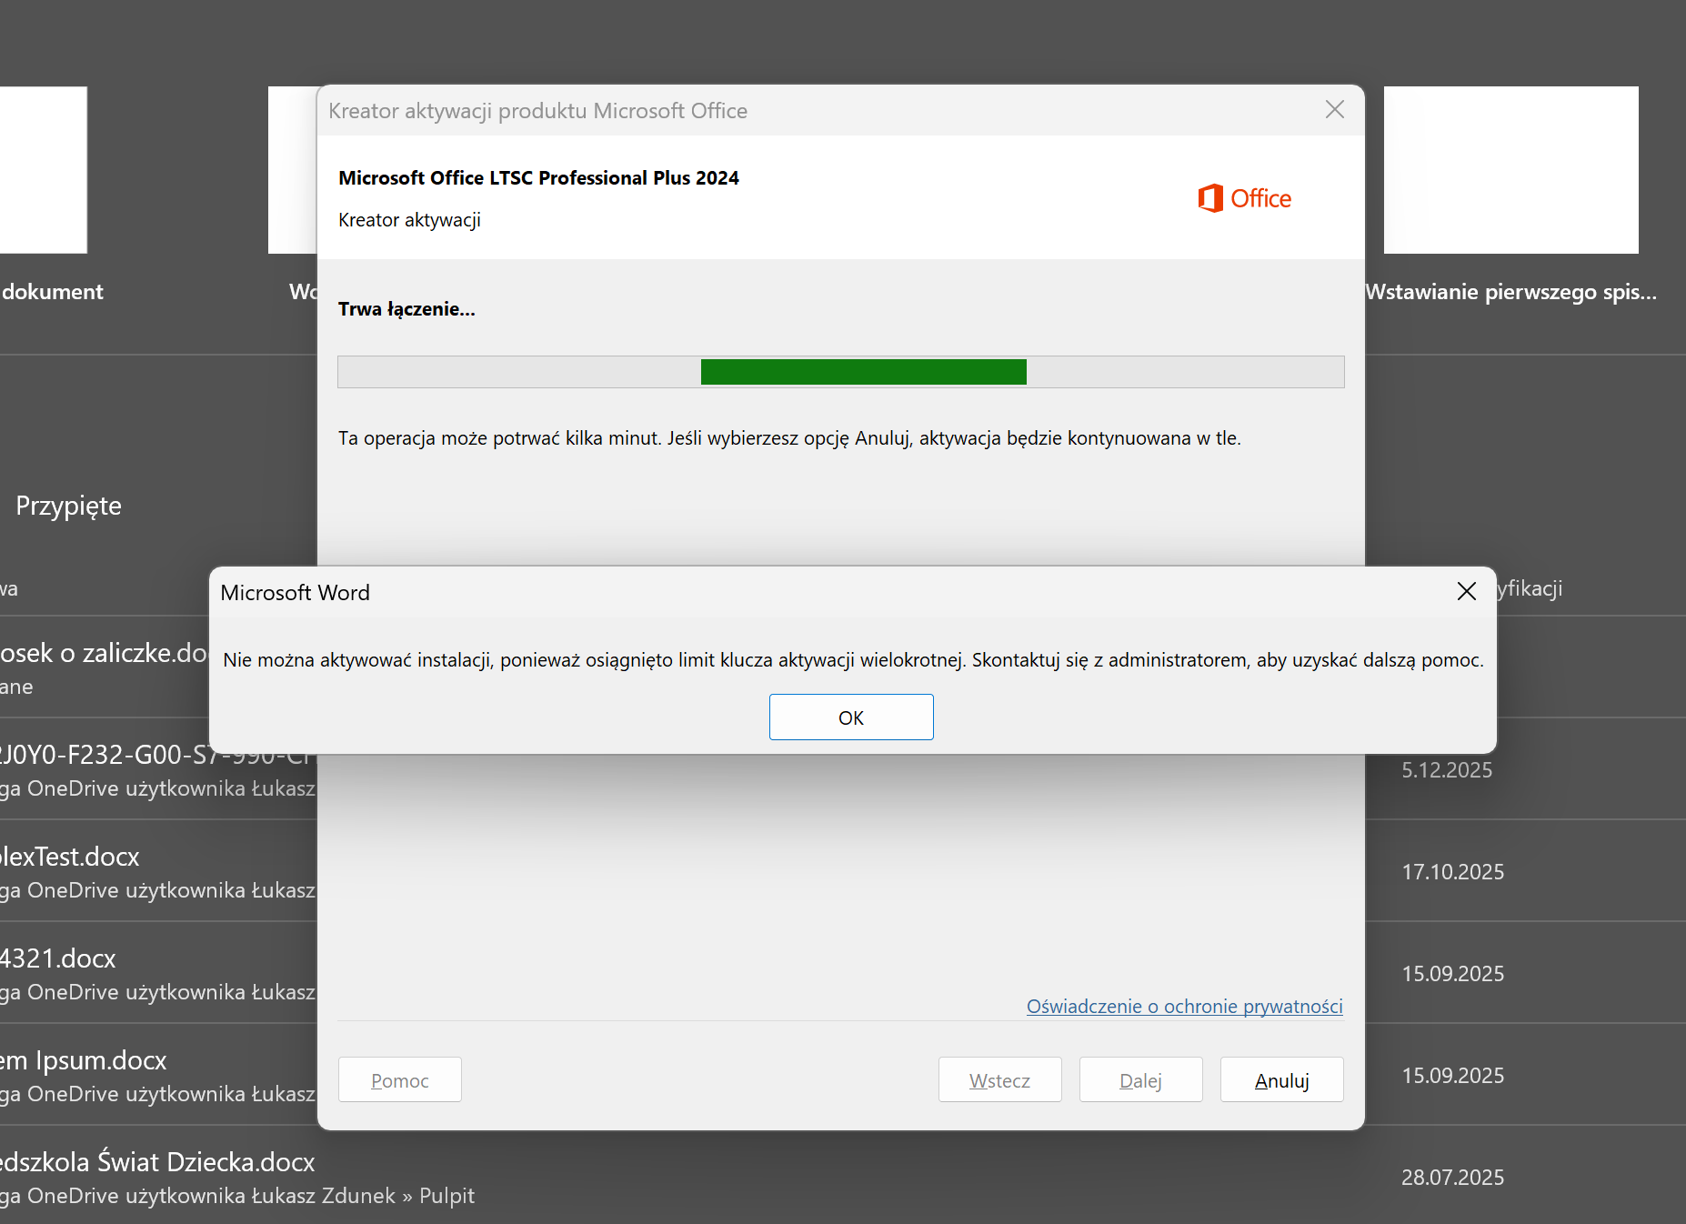Click the Microsoft Office LTSC Professional Plus 2024 heading
This screenshot has width=1686, height=1224.
538,177
